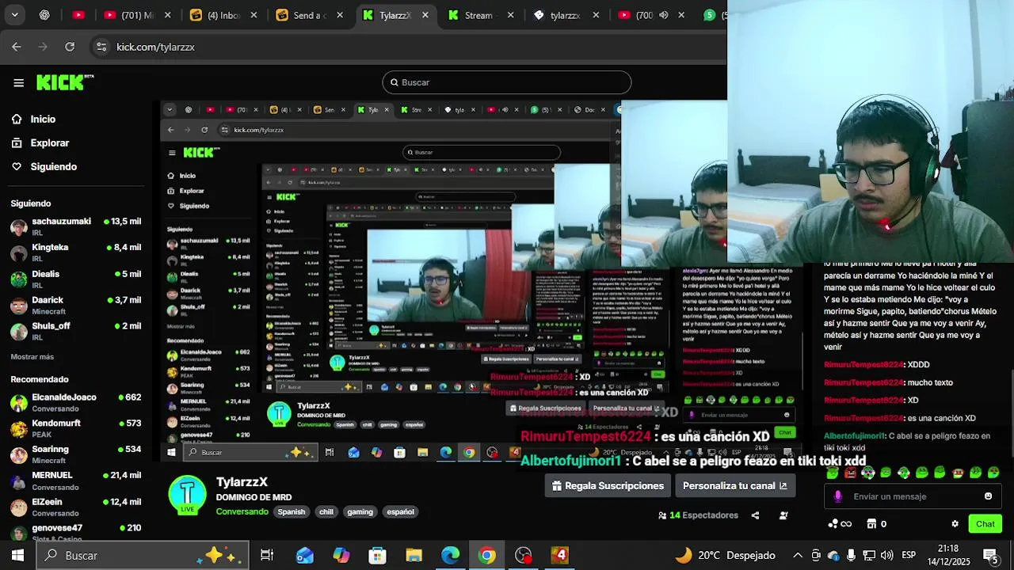Click the Conversando category link

[x=242, y=511]
